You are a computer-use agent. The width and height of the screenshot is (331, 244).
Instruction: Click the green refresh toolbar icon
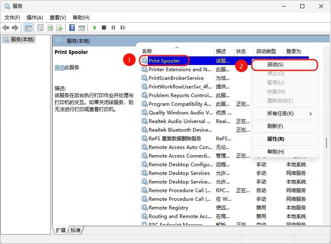50,28
